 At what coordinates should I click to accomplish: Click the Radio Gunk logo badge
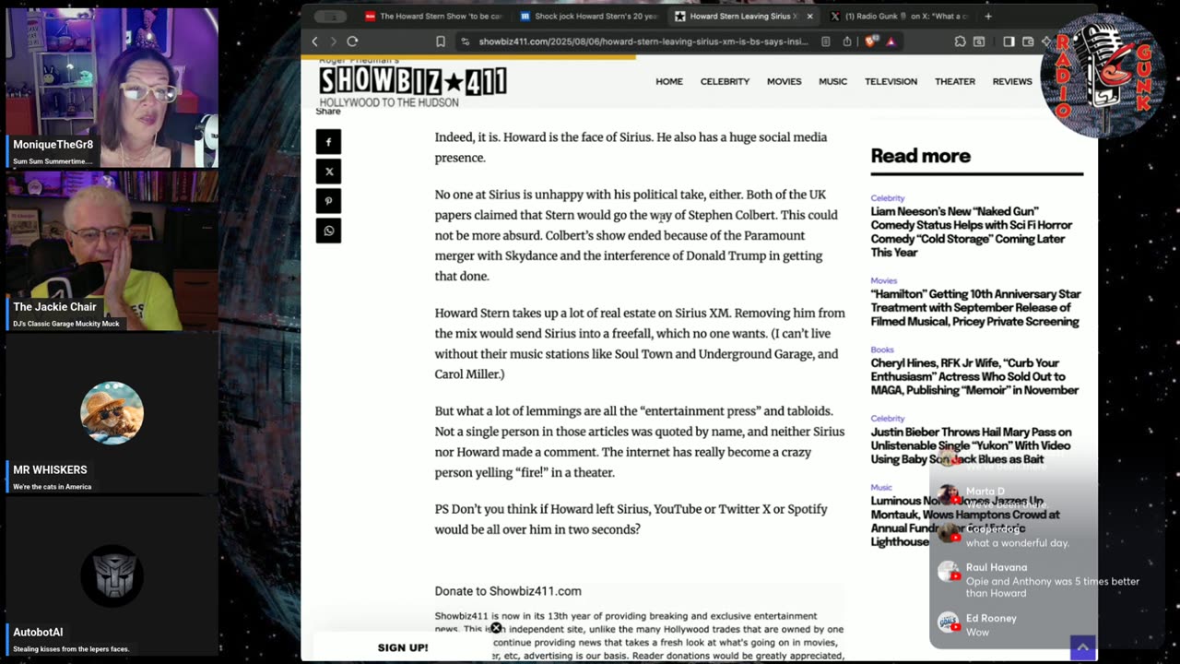pos(1103,75)
